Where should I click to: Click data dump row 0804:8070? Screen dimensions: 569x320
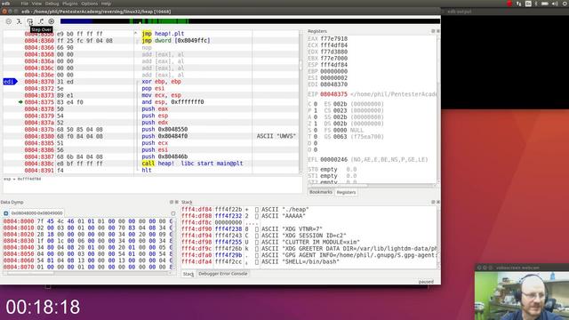88,267
